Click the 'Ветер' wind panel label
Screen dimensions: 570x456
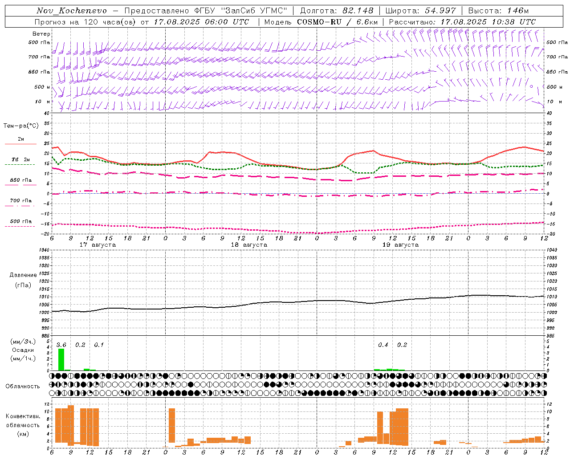pos(41,34)
